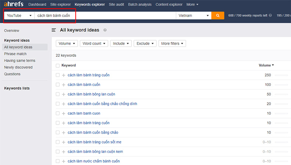This screenshot has width=291, height=165.
Task: Select All keyword ideas in sidebar
Action: click(25, 47)
